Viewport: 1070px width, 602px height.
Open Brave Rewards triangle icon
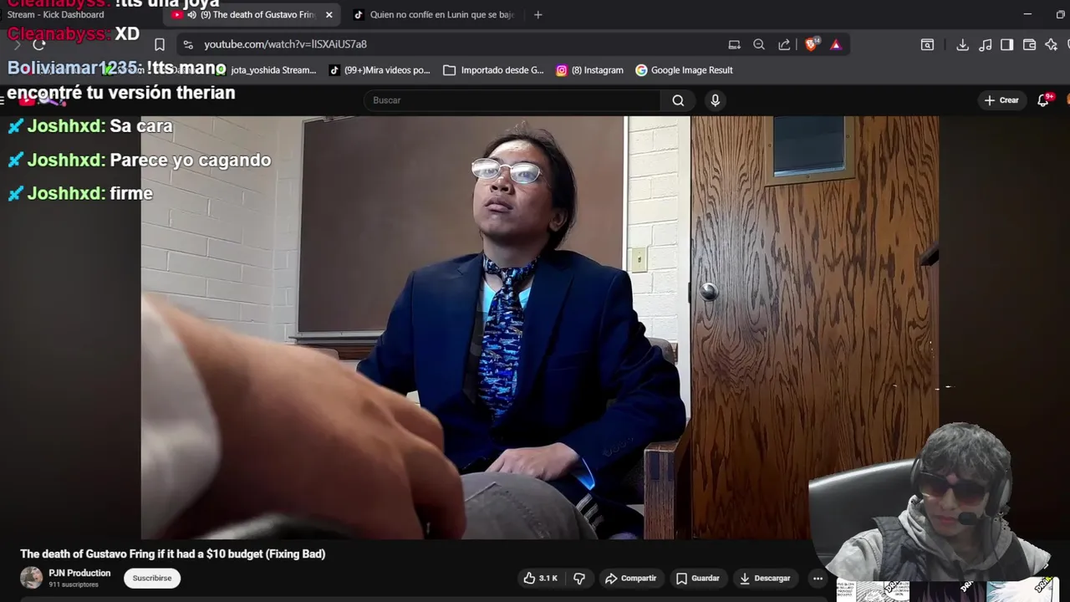[x=836, y=44]
